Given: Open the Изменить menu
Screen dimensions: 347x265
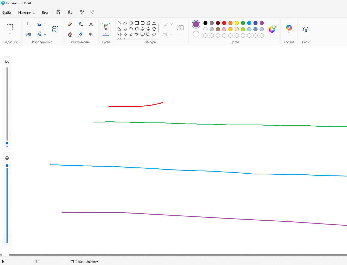Looking at the screenshot, I should 26,13.
